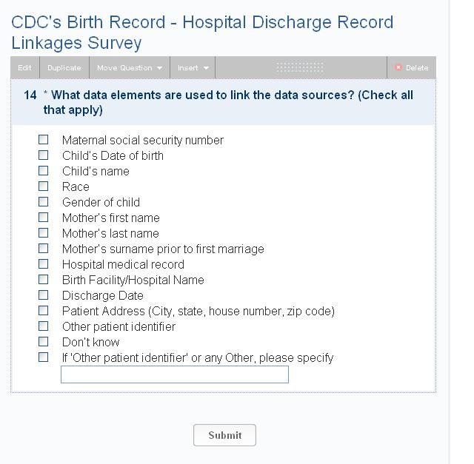The image size is (474, 464).
Task: Open the Move Question dropdown
Action: tap(130, 67)
